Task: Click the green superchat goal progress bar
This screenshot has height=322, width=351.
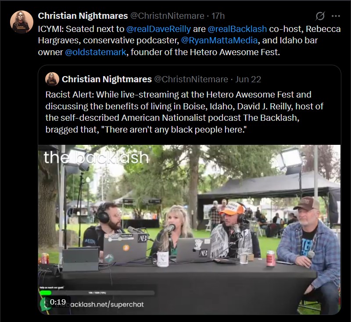Action: [97, 293]
